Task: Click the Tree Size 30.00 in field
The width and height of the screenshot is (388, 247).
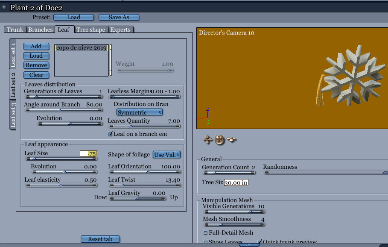Action: tap(236, 182)
